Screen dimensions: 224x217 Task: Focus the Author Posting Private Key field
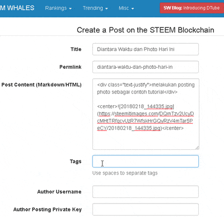pos(146,209)
